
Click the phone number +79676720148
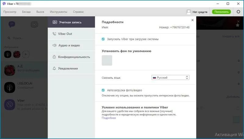click(180, 27)
